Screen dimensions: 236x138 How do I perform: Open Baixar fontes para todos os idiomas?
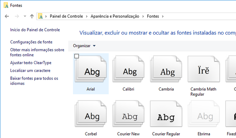tap(34, 81)
